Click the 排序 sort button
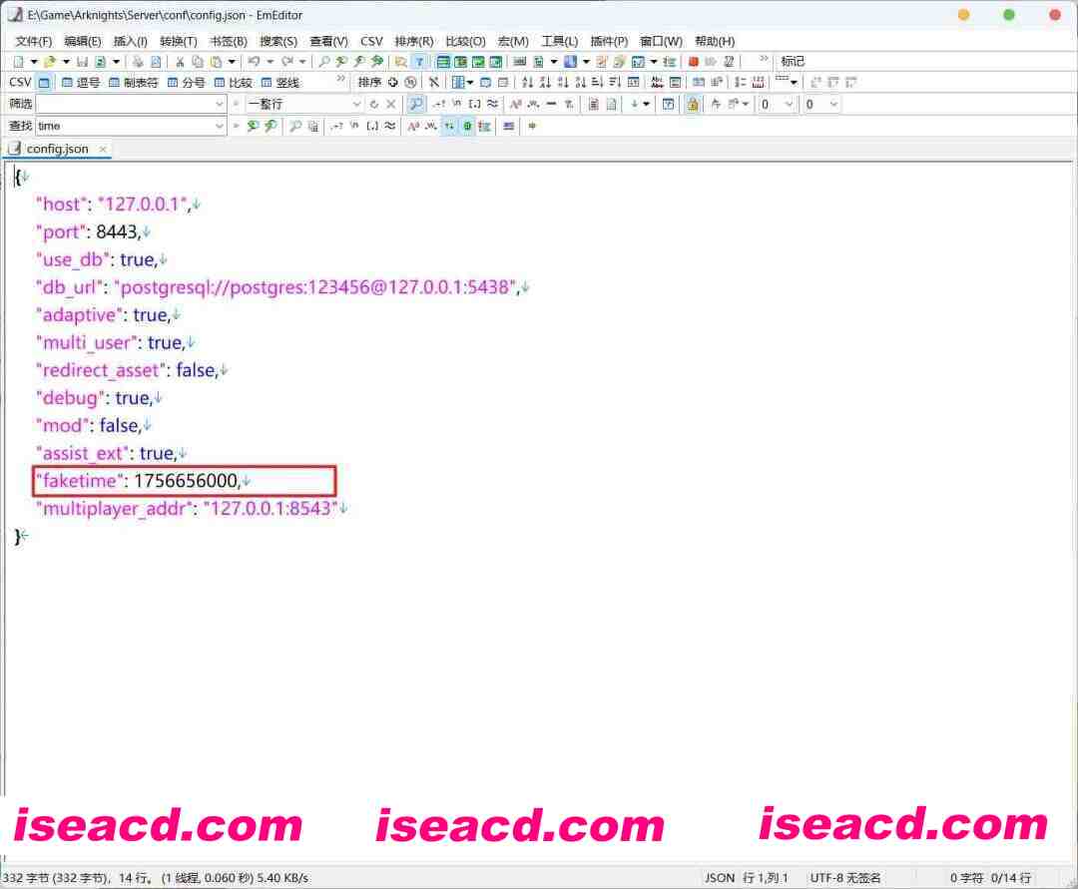The image size is (1078, 889). coord(369,83)
